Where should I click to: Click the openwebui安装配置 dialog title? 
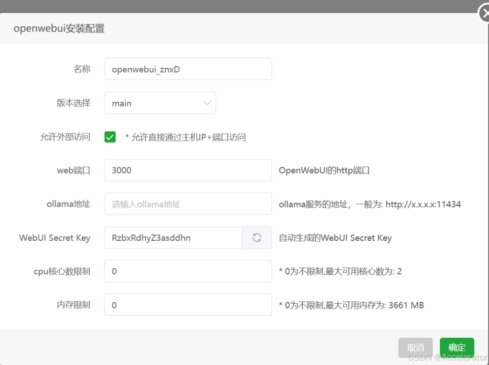pos(59,29)
